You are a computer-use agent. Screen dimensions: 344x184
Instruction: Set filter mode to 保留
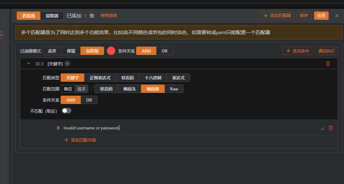[71, 51]
